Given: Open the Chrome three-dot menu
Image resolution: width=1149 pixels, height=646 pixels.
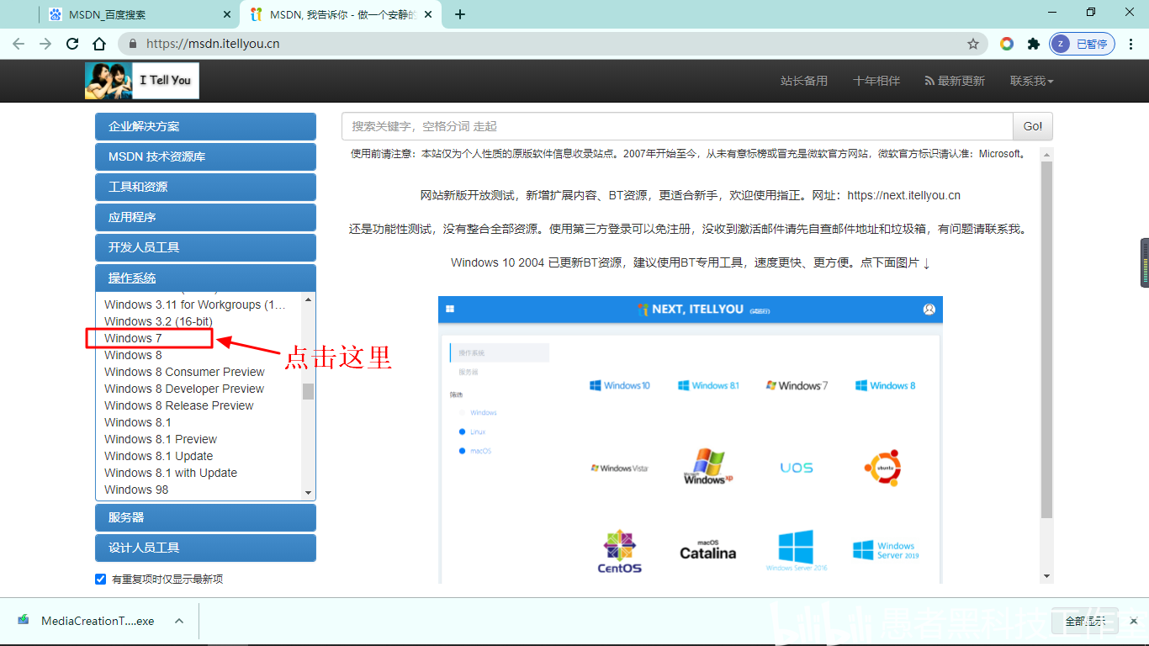Looking at the screenshot, I should [1130, 44].
